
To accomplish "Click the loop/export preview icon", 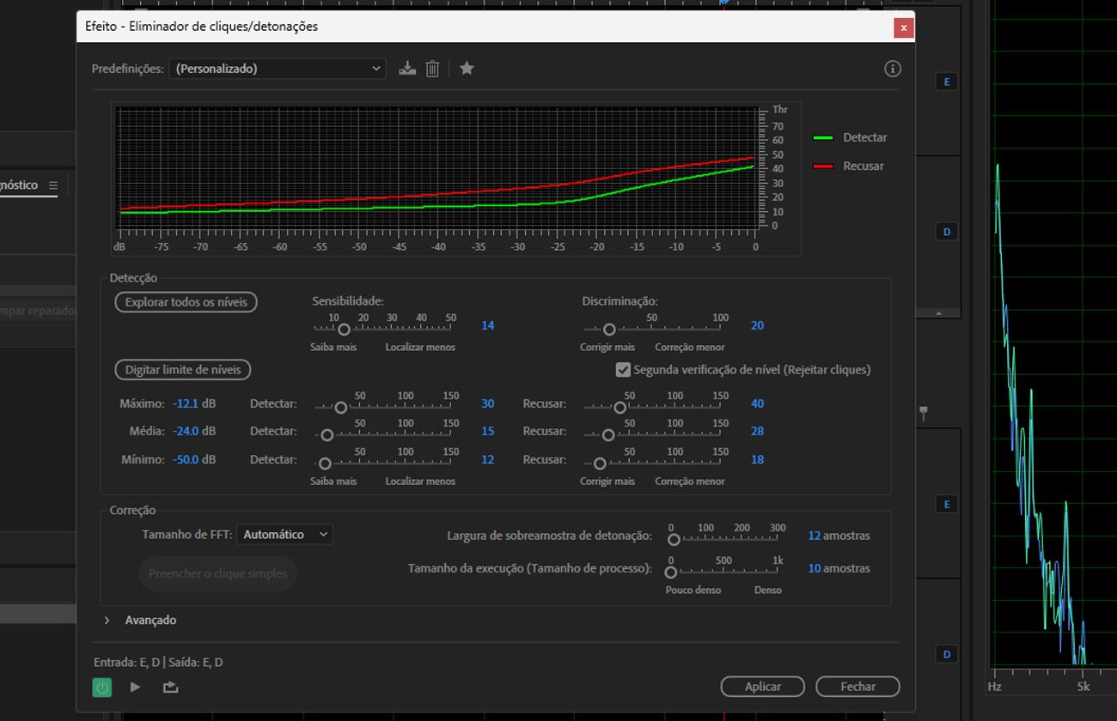I will [170, 687].
